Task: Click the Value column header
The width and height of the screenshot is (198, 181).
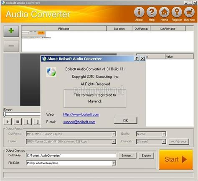Action: [x=179, y=57]
